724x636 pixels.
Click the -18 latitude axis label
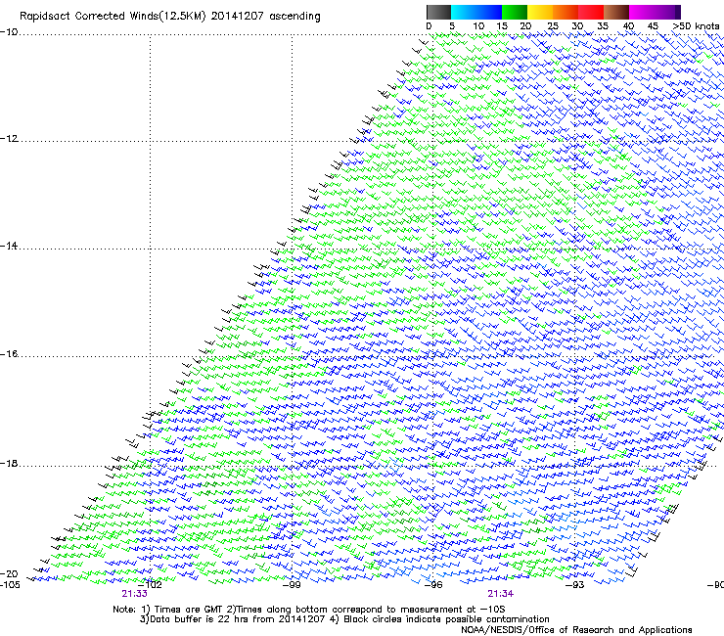coord(9,463)
